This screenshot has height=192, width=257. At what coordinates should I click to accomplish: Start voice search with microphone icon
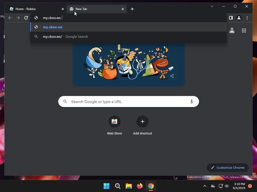(191, 101)
